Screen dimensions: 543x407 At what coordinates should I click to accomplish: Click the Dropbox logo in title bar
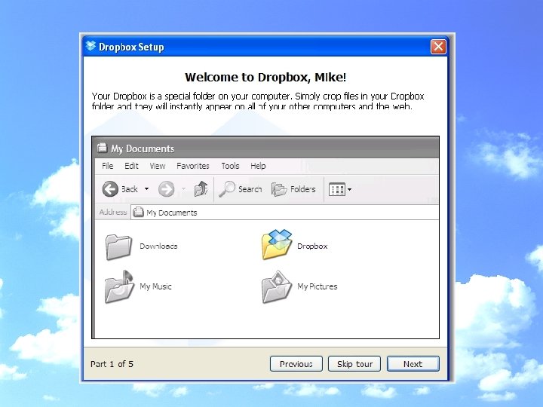[90, 46]
